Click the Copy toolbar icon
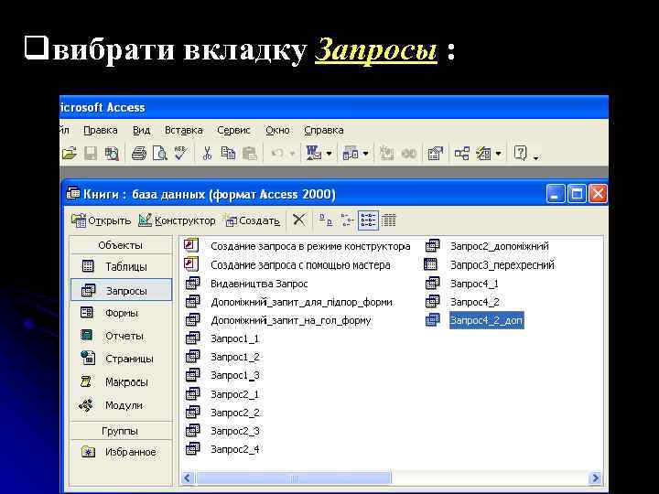This screenshot has width=659, height=494. (228, 154)
